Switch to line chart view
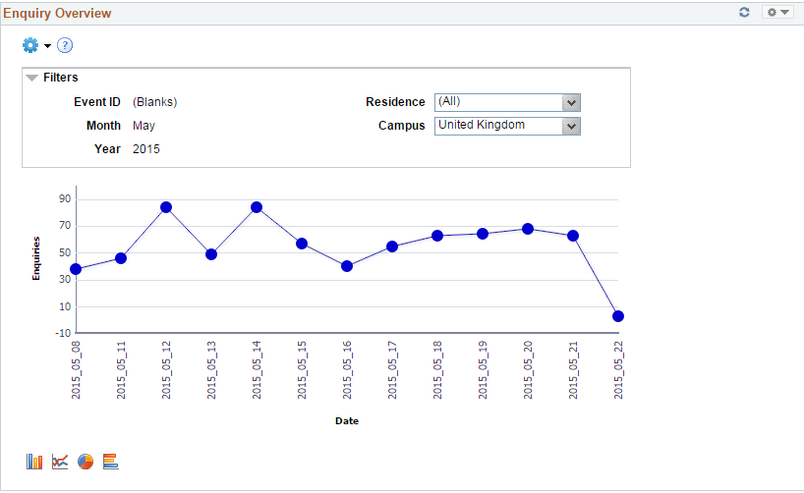Screen dimensions: 804x493 click(x=60, y=462)
